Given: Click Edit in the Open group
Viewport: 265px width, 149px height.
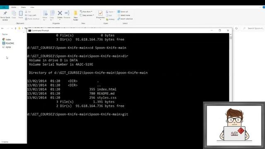Looking at the screenshot, I should (109, 15).
